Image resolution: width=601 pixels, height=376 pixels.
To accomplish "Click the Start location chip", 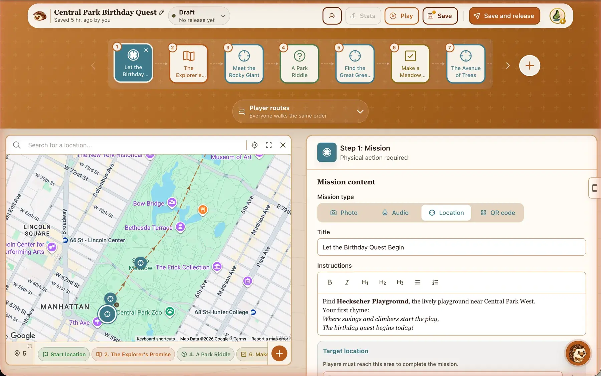I will tap(64, 354).
